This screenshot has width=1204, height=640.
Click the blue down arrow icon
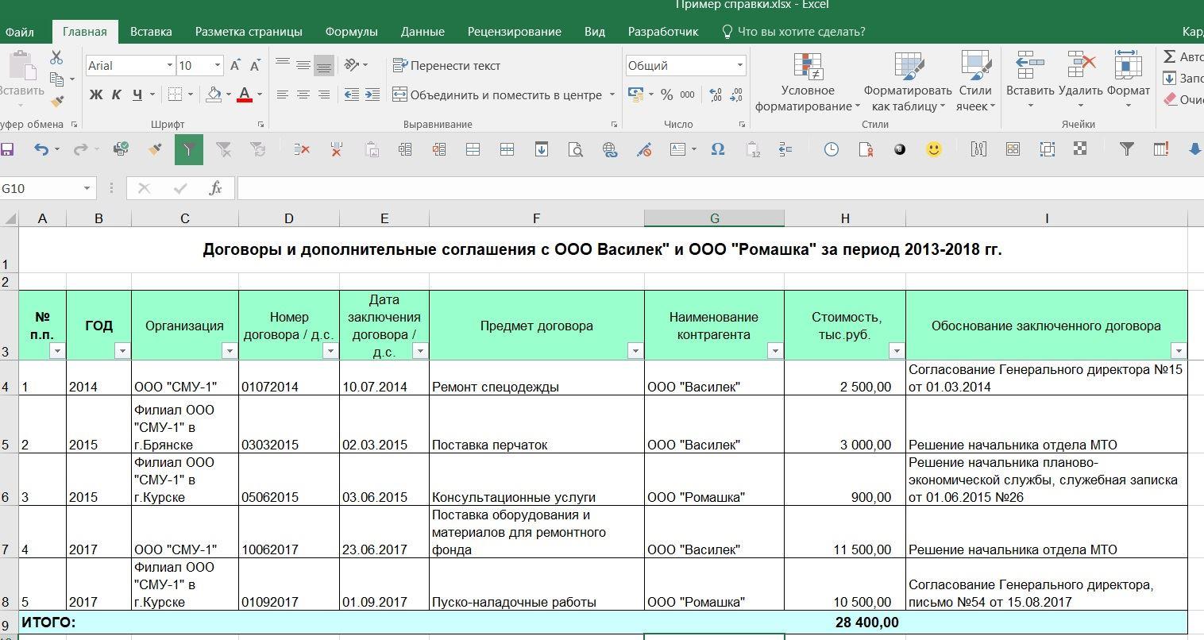click(x=1195, y=148)
